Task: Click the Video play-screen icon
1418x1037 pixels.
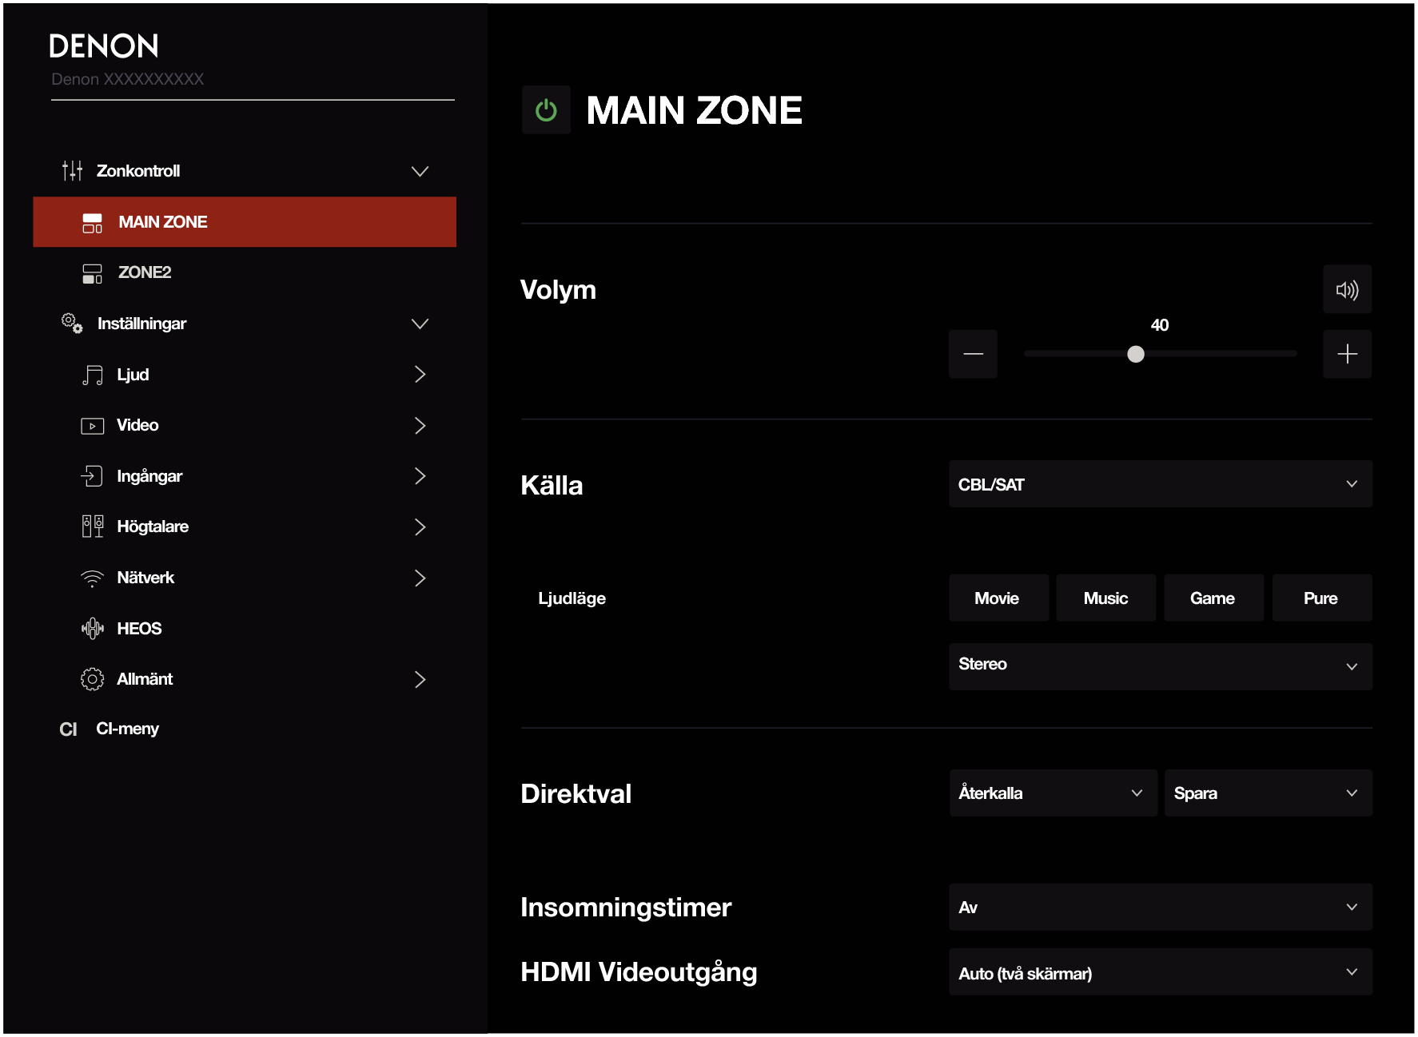Action: coord(92,426)
